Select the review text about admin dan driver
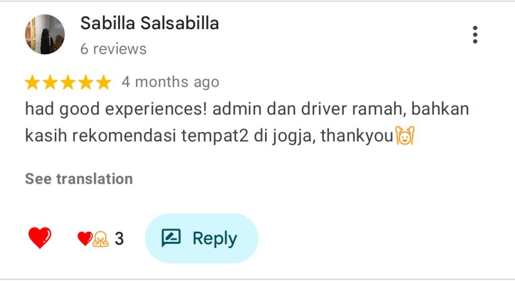Screen dimensions: 515x281 pos(247,122)
